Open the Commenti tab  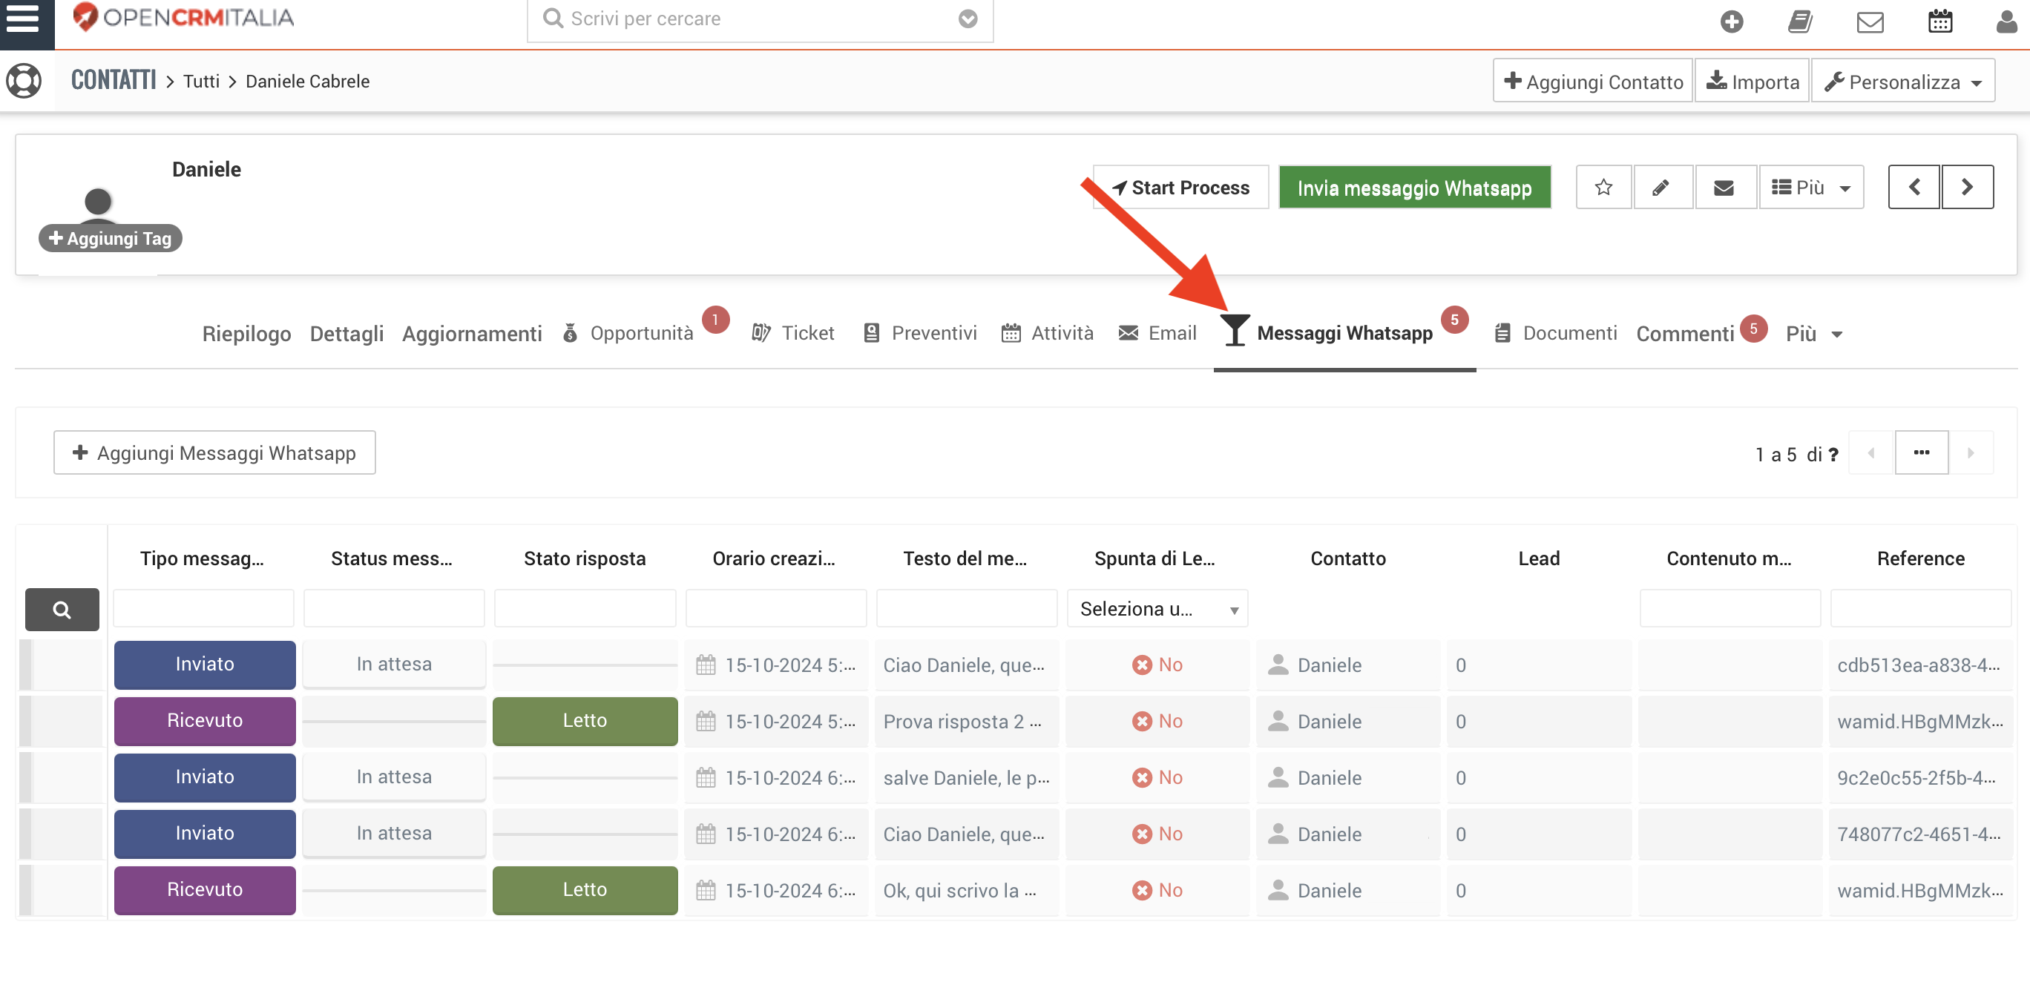point(1685,334)
